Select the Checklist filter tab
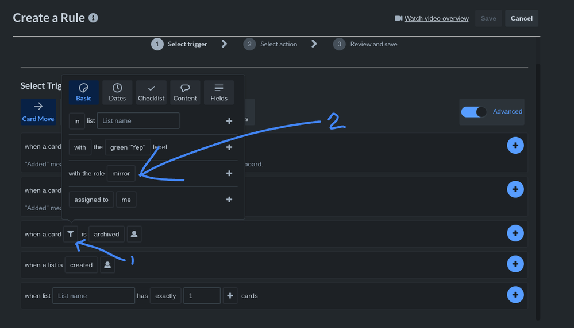Viewport: 574px width, 328px height. point(151,92)
